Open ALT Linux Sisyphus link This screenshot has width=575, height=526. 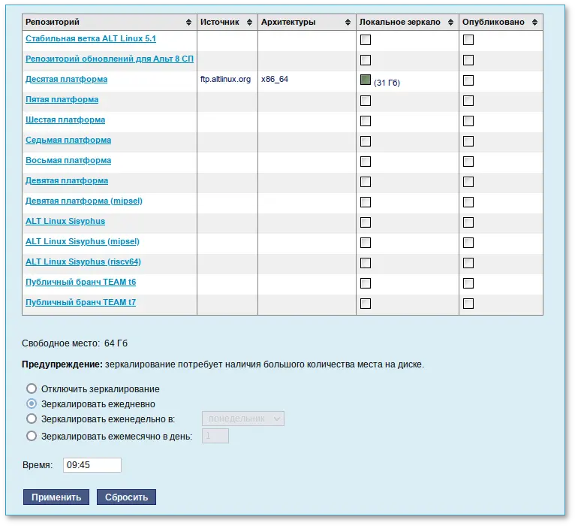pos(65,221)
